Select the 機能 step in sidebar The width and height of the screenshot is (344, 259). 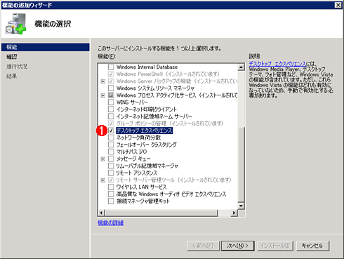click(46, 47)
